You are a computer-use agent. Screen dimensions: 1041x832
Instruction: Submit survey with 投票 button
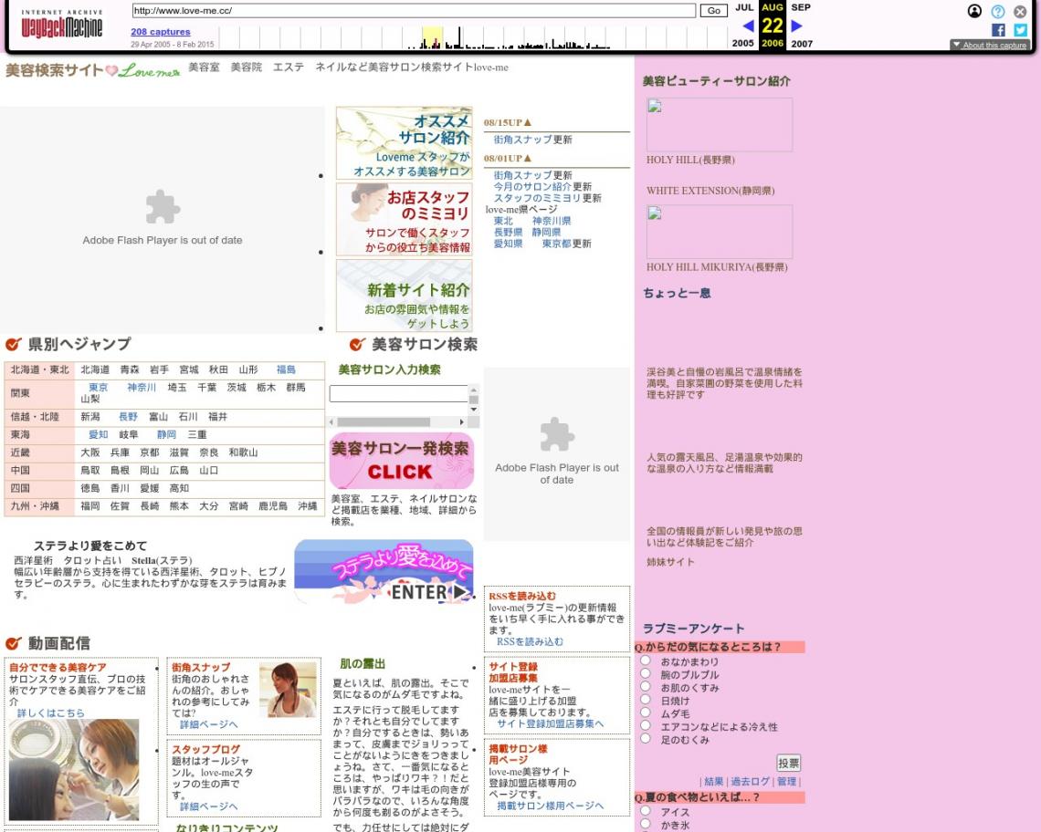point(789,763)
